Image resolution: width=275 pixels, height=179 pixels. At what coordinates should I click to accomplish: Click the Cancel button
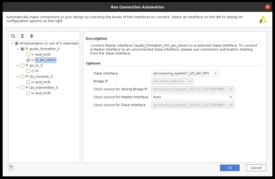point(256,168)
